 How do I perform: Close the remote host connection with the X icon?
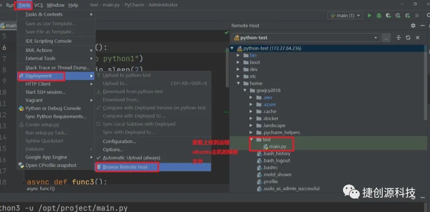coord(418,37)
